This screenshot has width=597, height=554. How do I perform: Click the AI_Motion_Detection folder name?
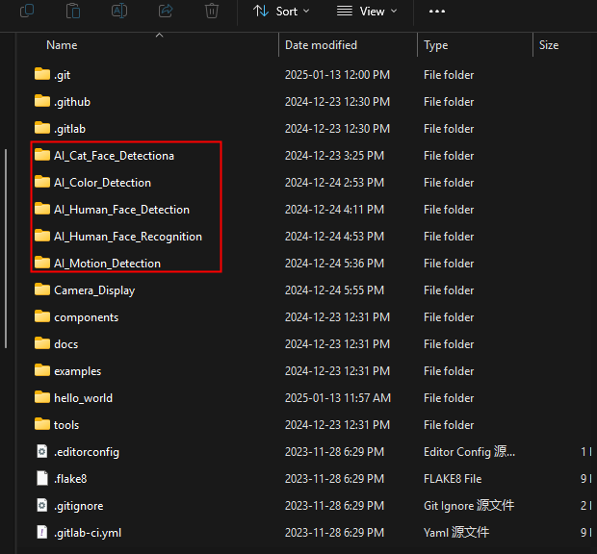click(x=108, y=264)
